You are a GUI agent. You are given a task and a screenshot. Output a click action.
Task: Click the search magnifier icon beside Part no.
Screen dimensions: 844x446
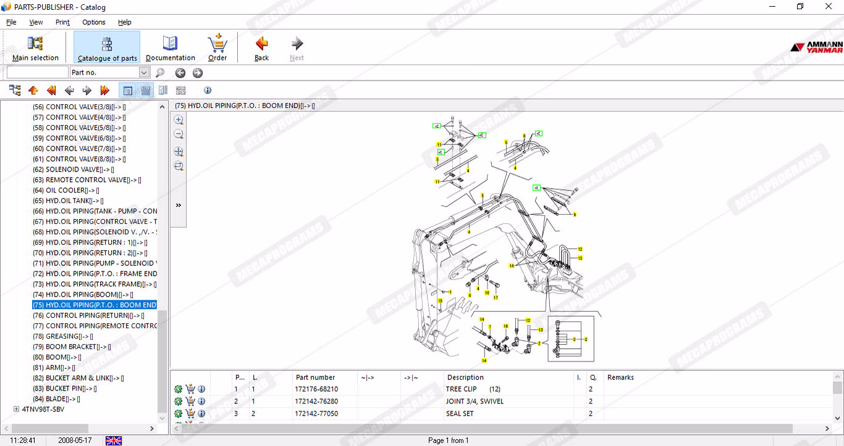(160, 73)
